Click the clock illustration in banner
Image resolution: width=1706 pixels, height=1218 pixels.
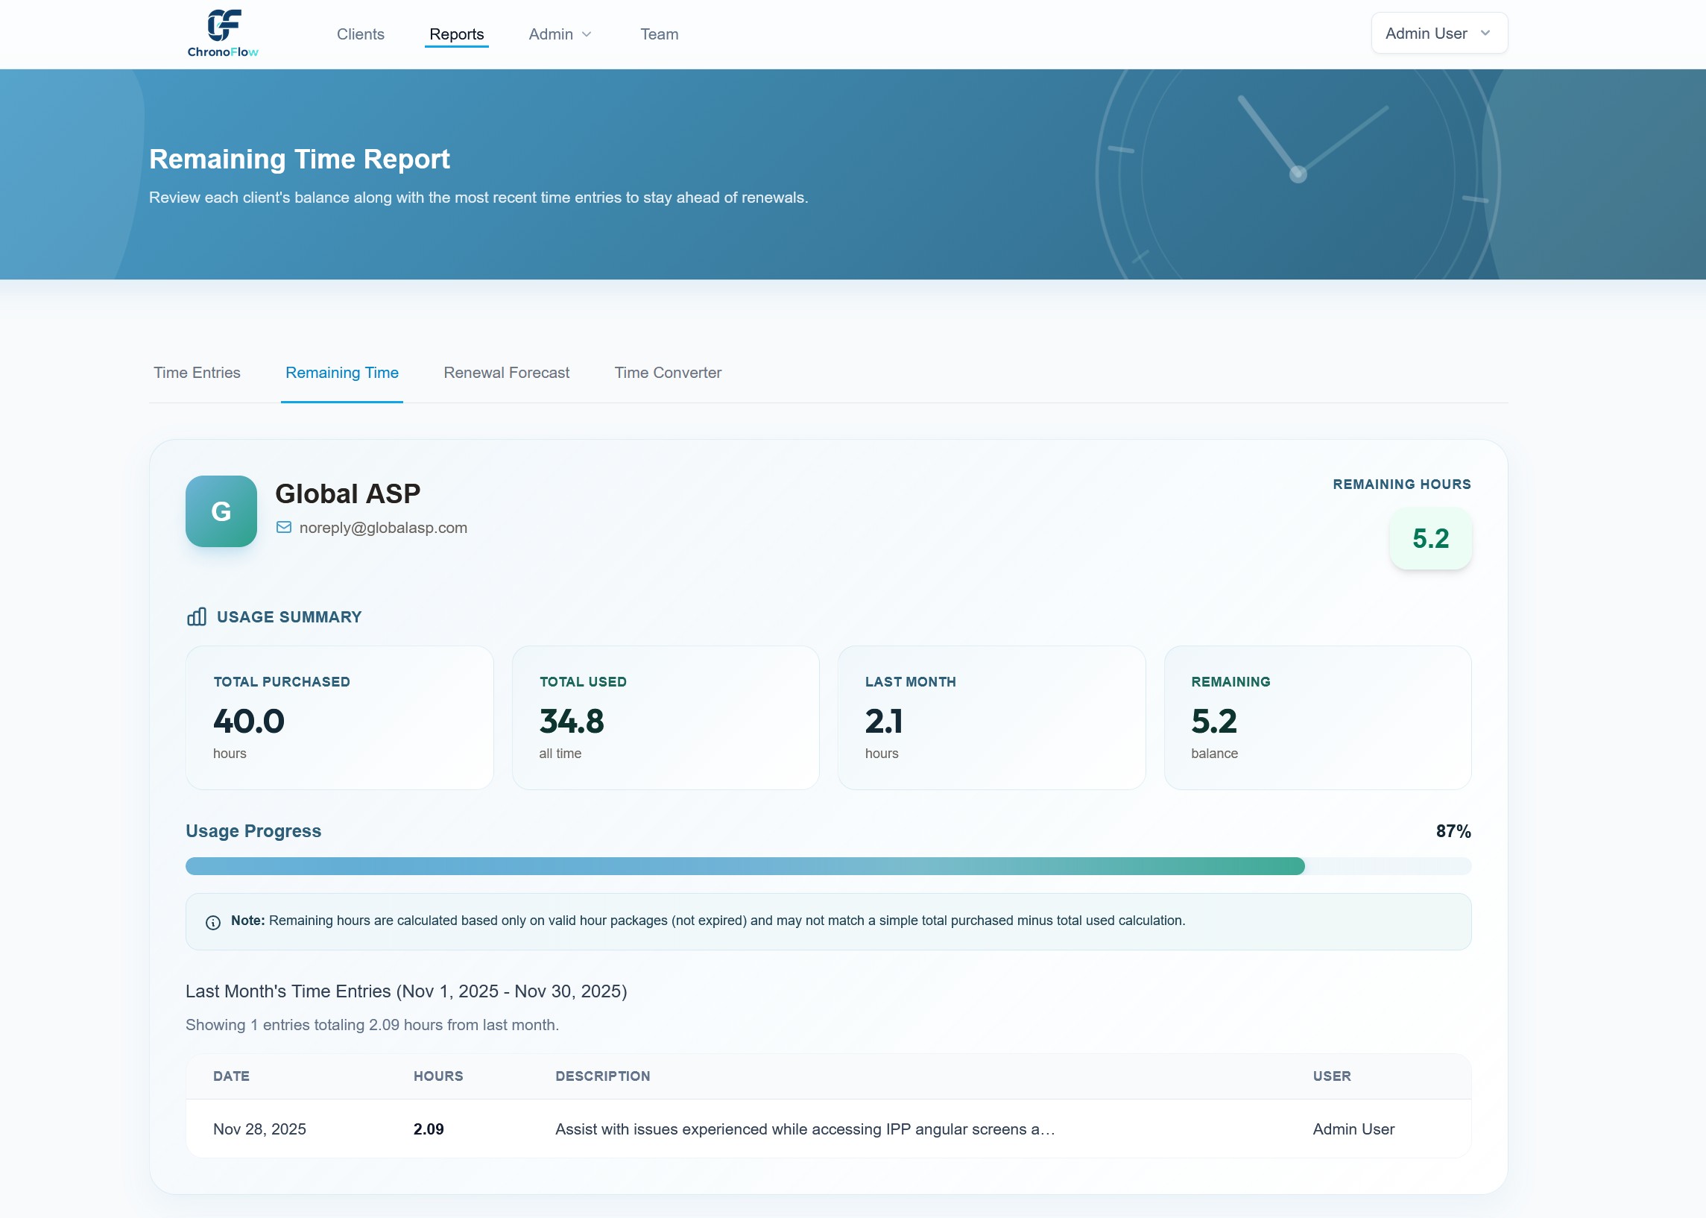pyautogui.click(x=1298, y=174)
